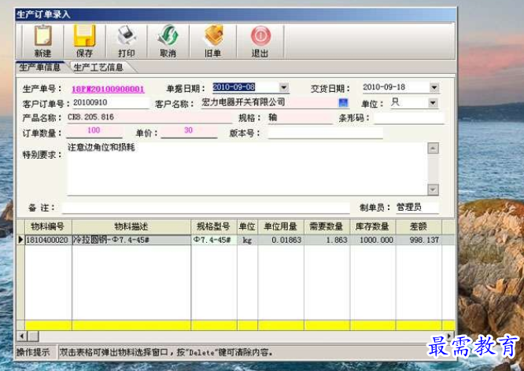The image size is (524, 371).
Task: Click the 交货日期 value 2010-09-18
Action: coord(384,87)
